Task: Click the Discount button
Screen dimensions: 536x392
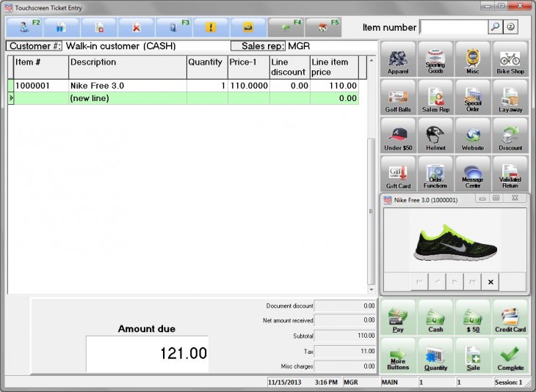Action: point(510,136)
